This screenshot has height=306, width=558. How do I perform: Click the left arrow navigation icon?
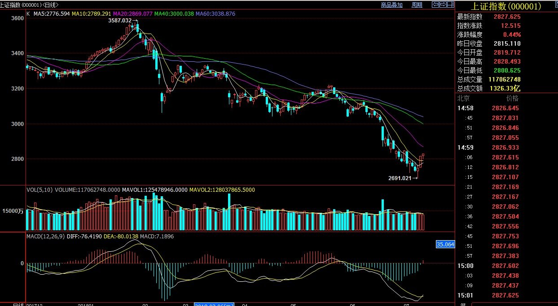click(435, 5)
